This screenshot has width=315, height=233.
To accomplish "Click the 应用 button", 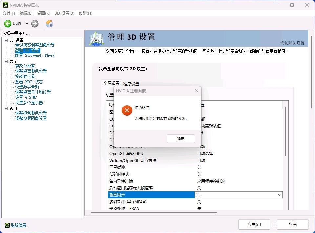I will tap(254, 224).
